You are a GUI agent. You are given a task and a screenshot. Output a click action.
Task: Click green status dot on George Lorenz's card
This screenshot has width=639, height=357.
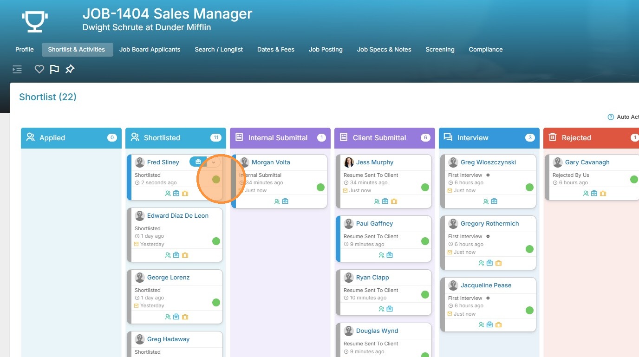pyautogui.click(x=216, y=302)
